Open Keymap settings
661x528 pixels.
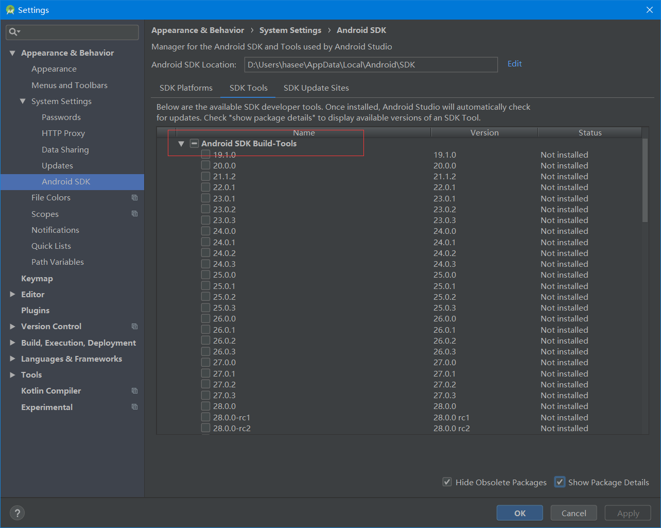[x=37, y=279]
